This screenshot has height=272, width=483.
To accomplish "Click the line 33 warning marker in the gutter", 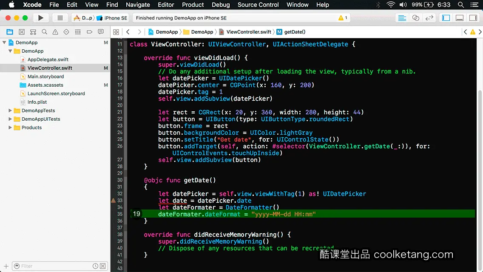I will [x=114, y=201].
